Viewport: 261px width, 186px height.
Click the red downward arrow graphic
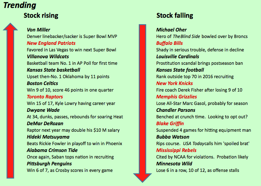(x=142, y=103)
